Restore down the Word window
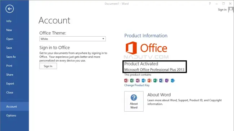This screenshot has width=234, height=131. (x=224, y=4)
